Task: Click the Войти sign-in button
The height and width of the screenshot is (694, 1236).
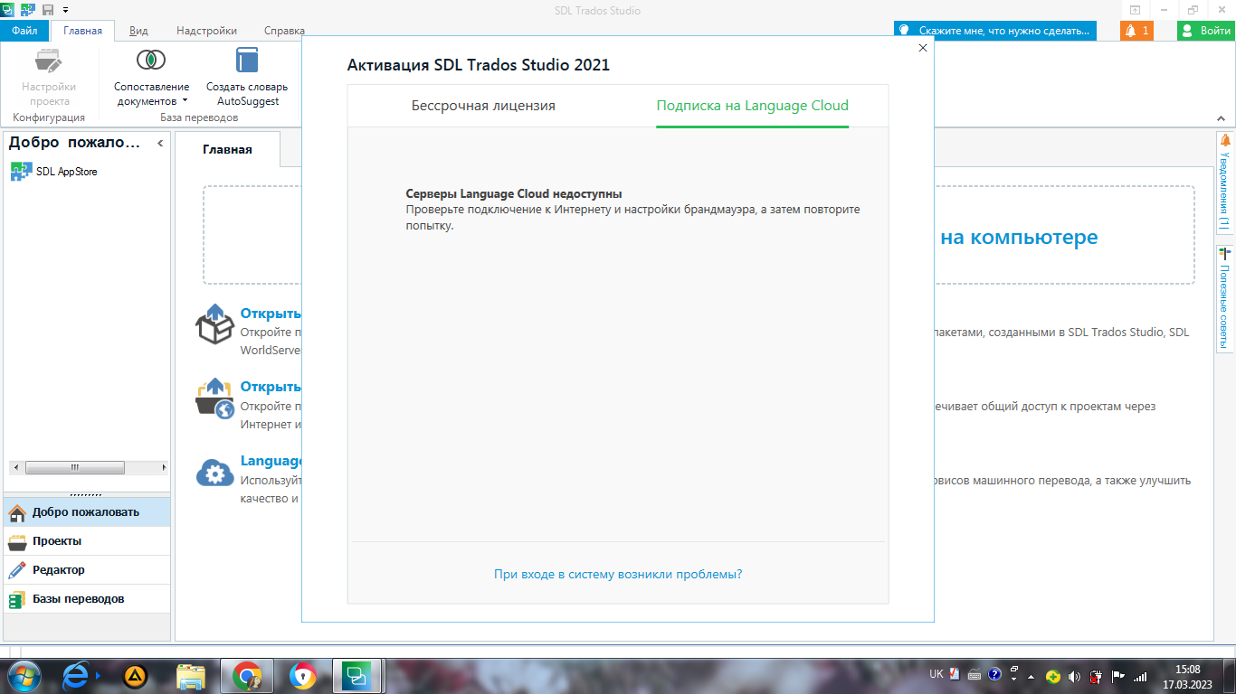Action: pyautogui.click(x=1204, y=31)
